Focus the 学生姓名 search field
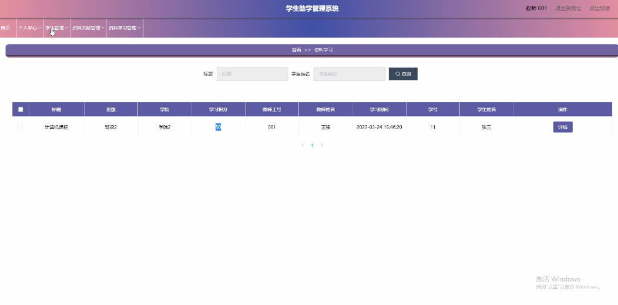This screenshot has height=305, width=618. pyautogui.click(x=349, y=73)
